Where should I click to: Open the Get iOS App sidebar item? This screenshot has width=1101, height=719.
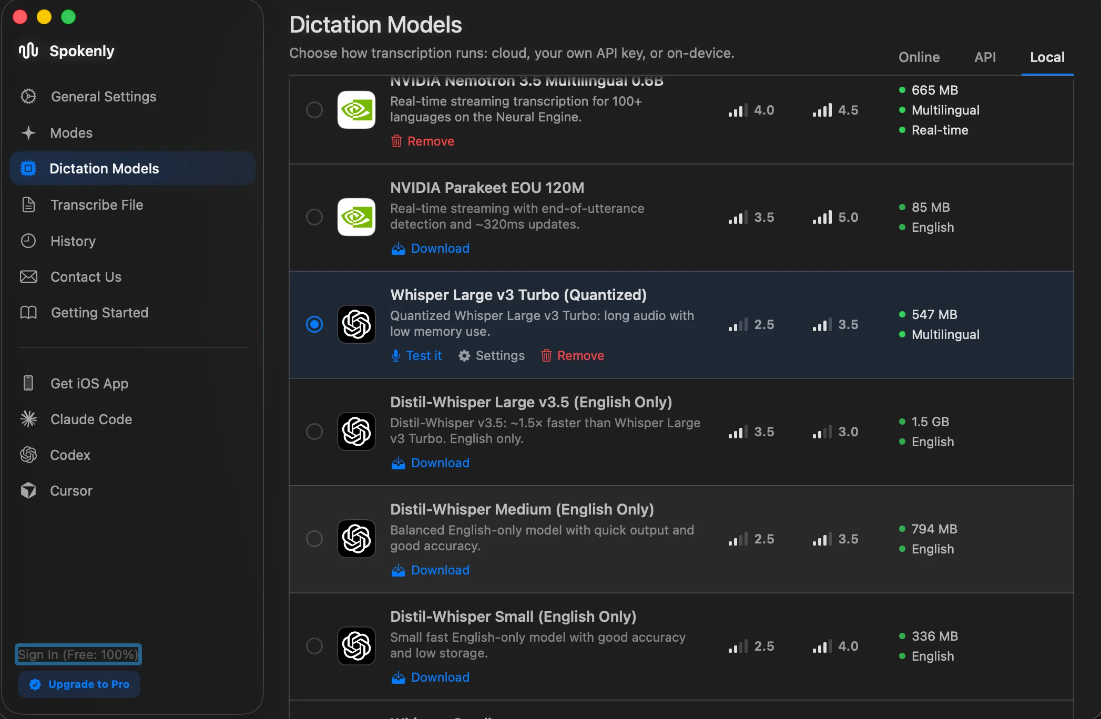132,383
